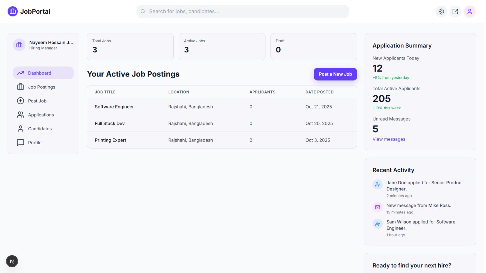
Task: Click the Mike Ross message envelope icon
Action: tap(378, 207)
